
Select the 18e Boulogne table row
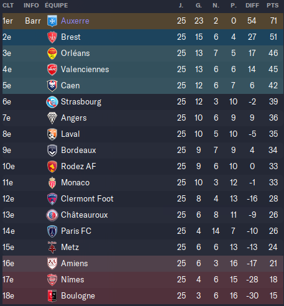(x=143, y=295)
